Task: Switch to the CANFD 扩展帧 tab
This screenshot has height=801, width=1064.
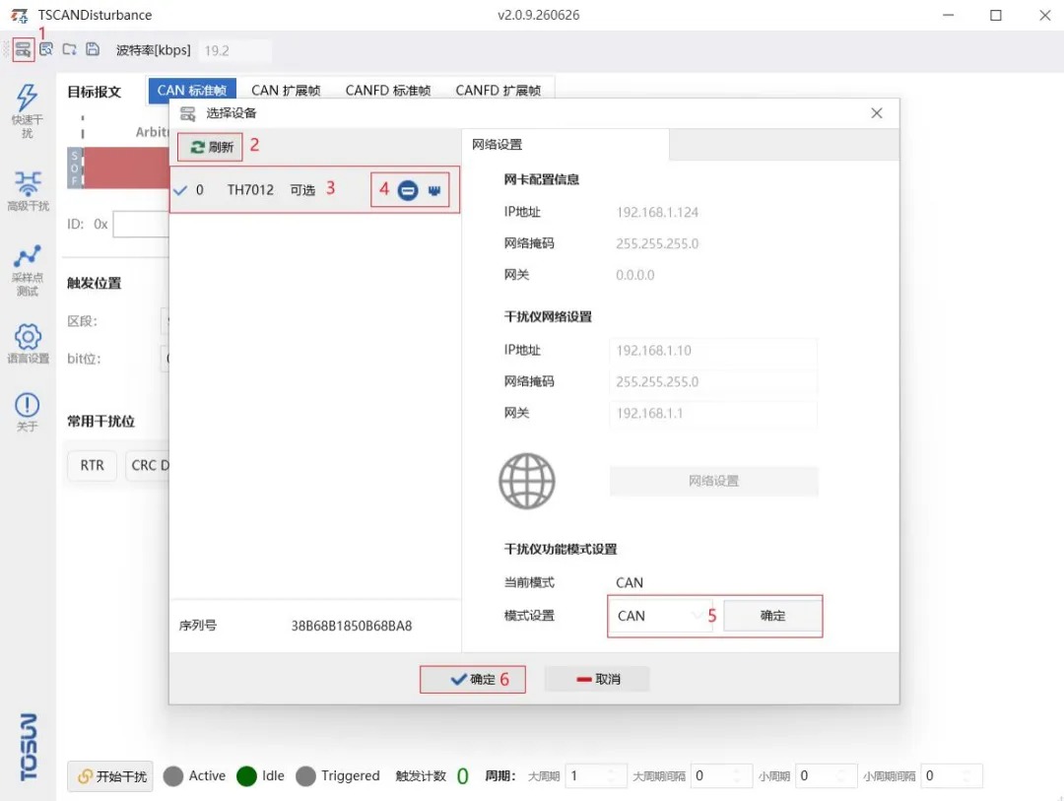Action: click(499, 91)
